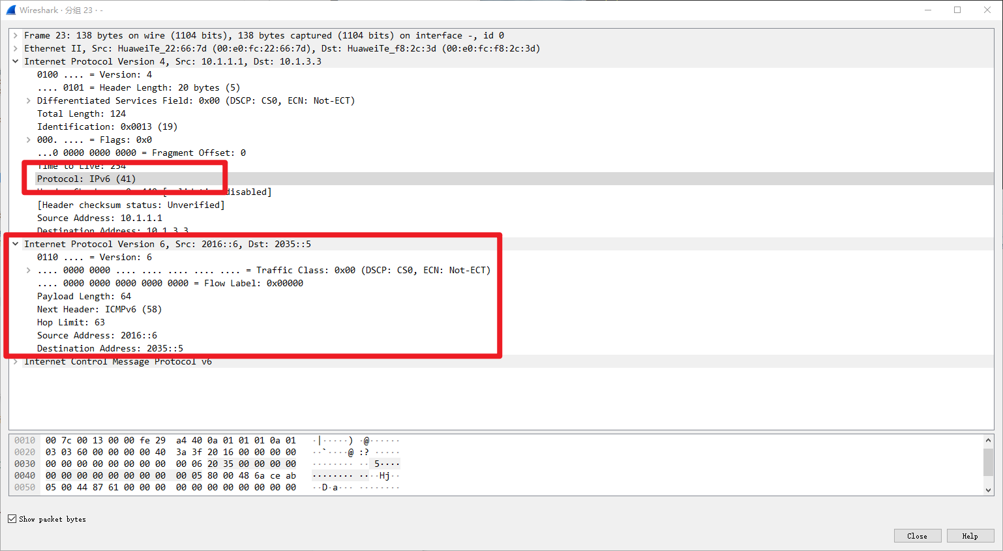This screenshot has width=1003, height=551.
Task: Expand the IPv4 Flags field
Action: click(29, 140)
